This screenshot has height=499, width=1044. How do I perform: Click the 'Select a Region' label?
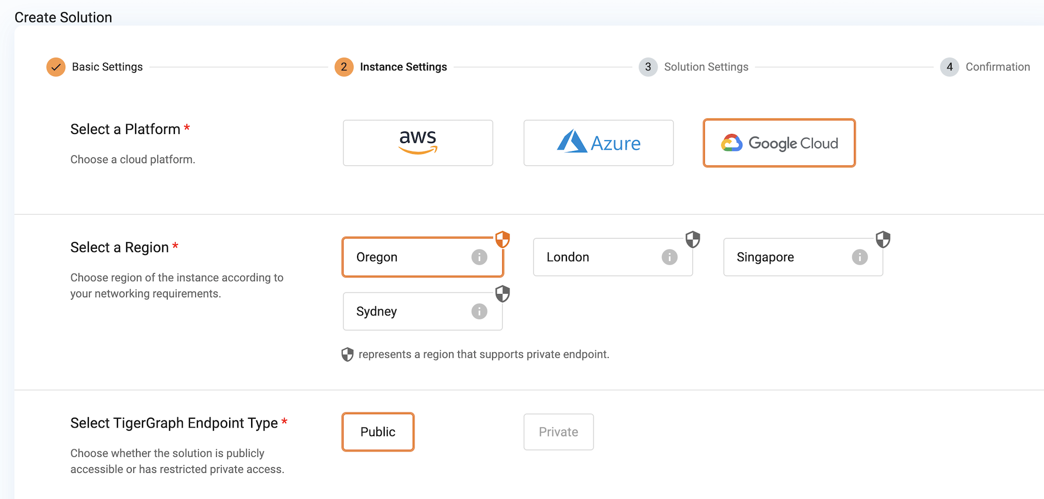click(120, 247)
